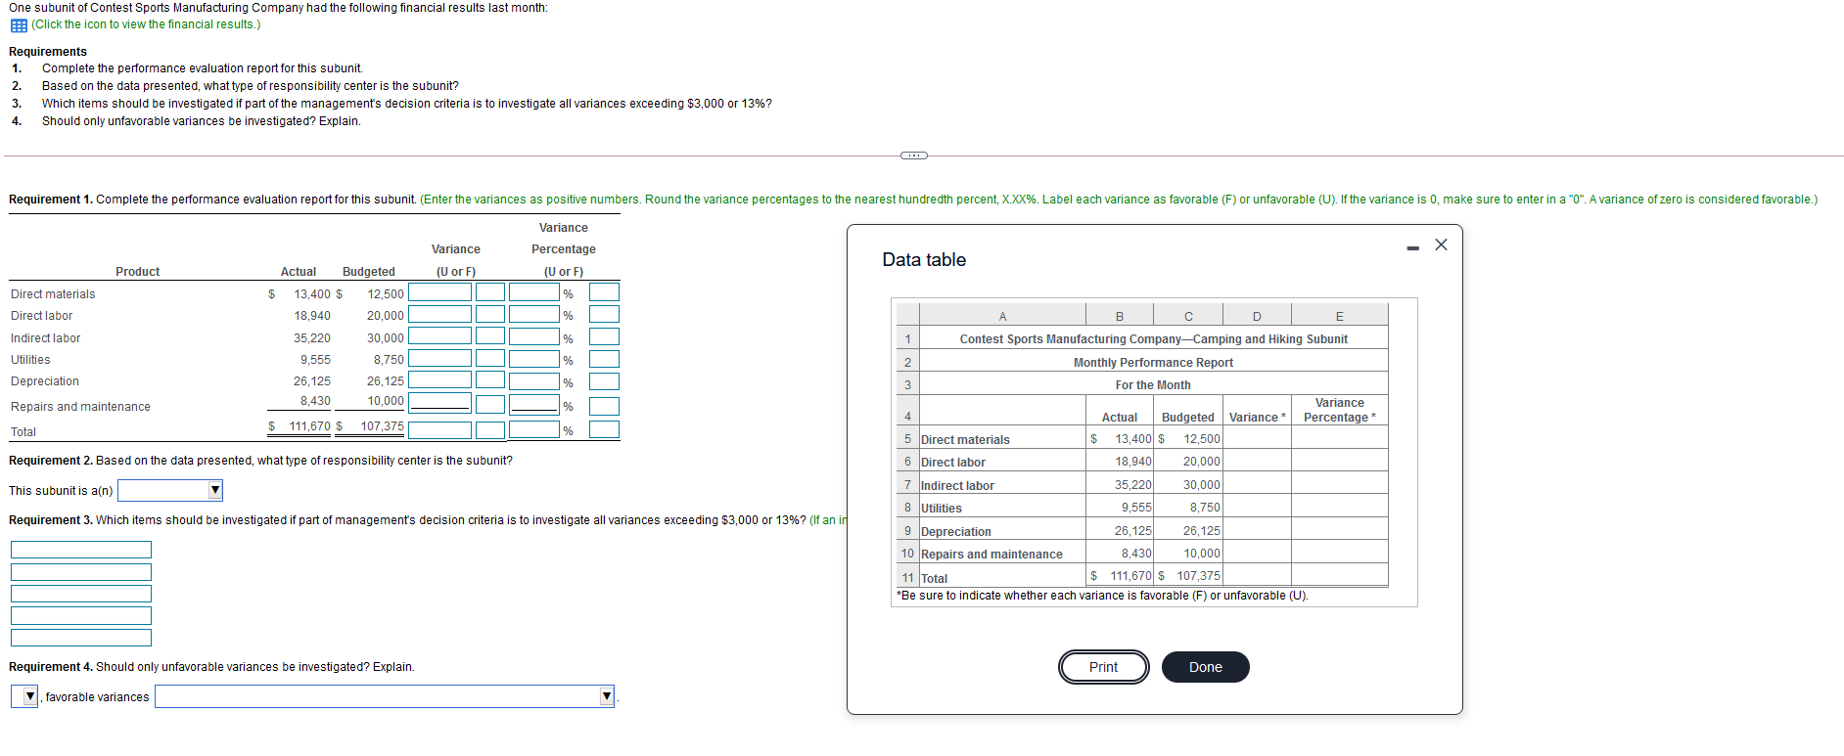The height and width of the screenshot is (756, 1844).
Task: Click Total actual 111,670 in Data table
Action: pos(1130,576)
